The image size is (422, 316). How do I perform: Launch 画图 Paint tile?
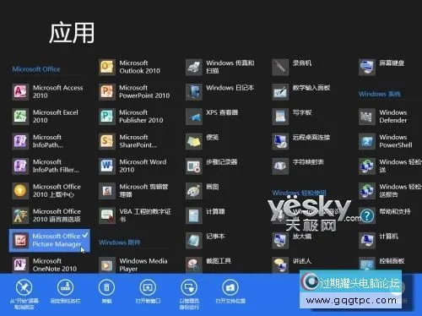(203, 191)
